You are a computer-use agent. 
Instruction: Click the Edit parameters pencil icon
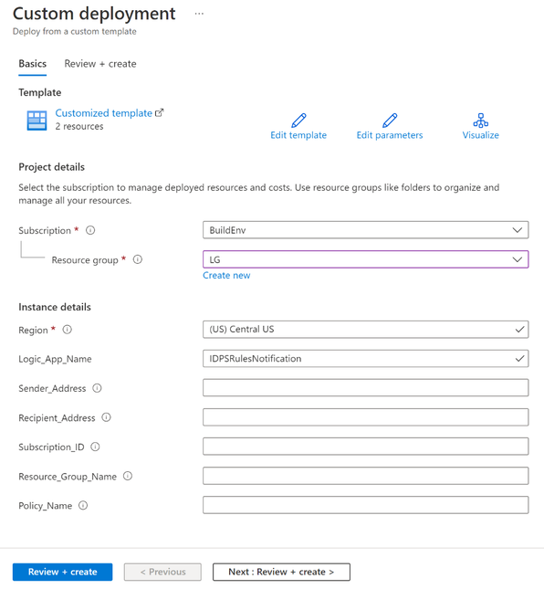tap(390, 121)
